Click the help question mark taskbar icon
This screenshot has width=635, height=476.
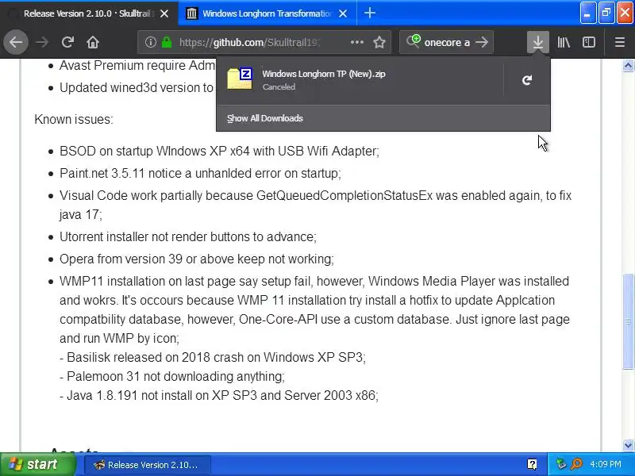pyautogui.click(x=532, y=464)
